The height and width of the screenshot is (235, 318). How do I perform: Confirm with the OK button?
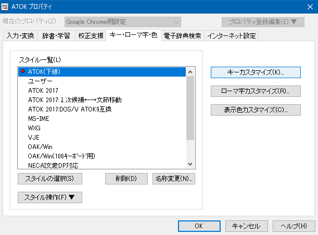199,226
